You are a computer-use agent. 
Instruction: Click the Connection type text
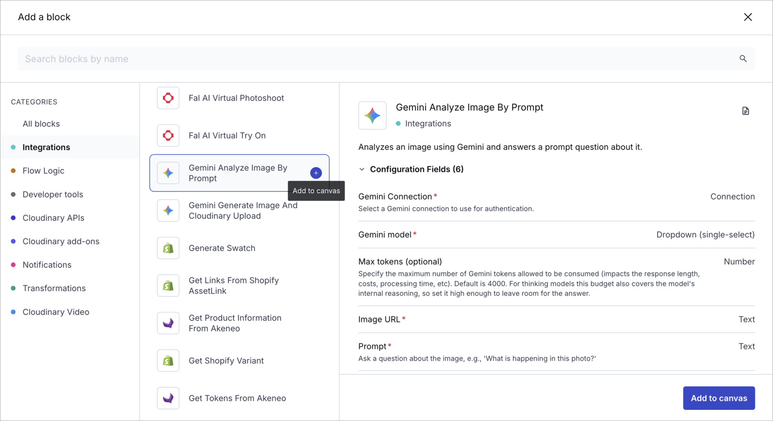(x=732, y=196)
